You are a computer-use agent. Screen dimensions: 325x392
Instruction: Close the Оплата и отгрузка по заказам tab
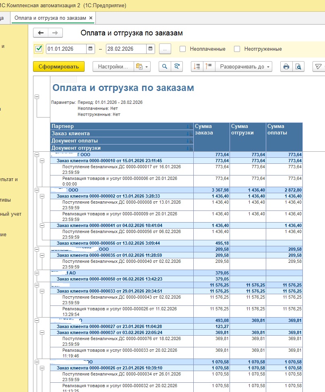(x=91, y=18)
